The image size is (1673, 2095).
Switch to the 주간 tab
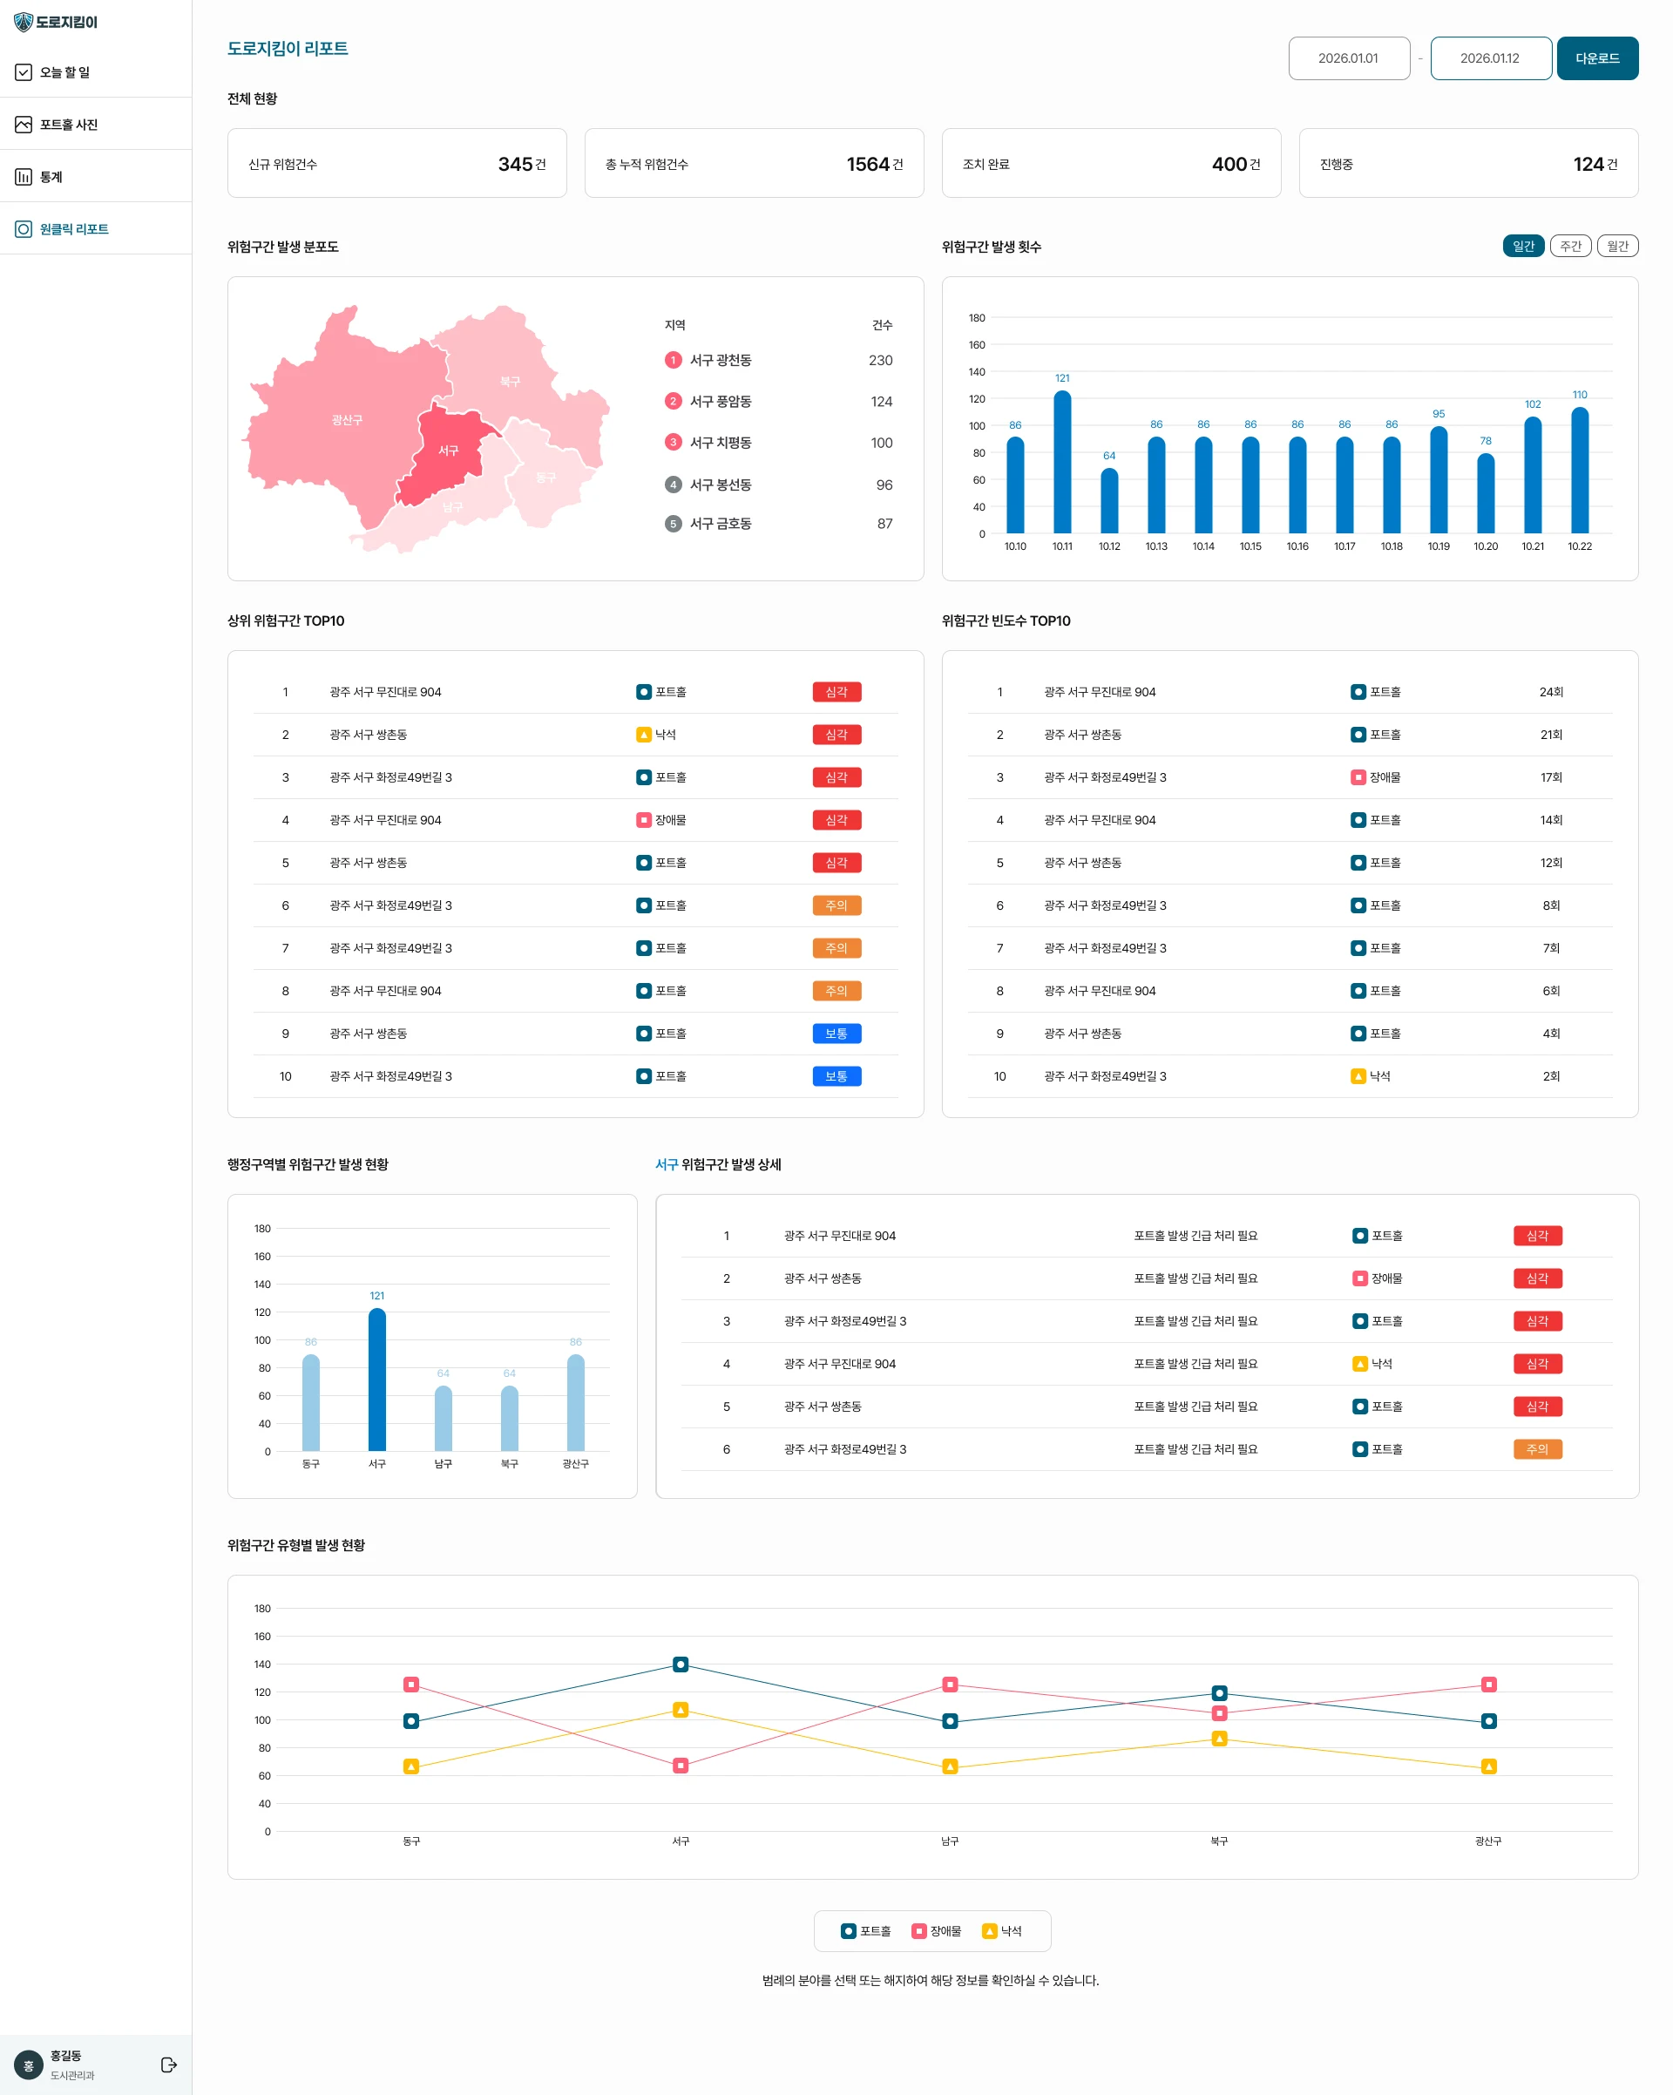coord(1570,246)
